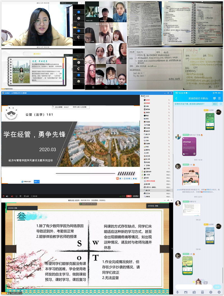Open the emoji picker in the chat toolbar

[211, 292]
